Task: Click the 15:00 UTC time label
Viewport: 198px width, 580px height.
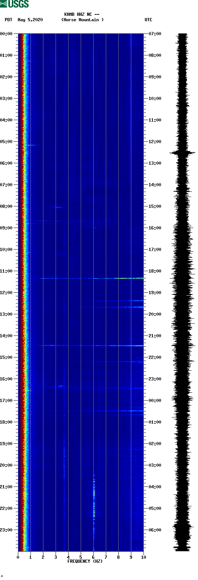Action: tap(155, 206)
